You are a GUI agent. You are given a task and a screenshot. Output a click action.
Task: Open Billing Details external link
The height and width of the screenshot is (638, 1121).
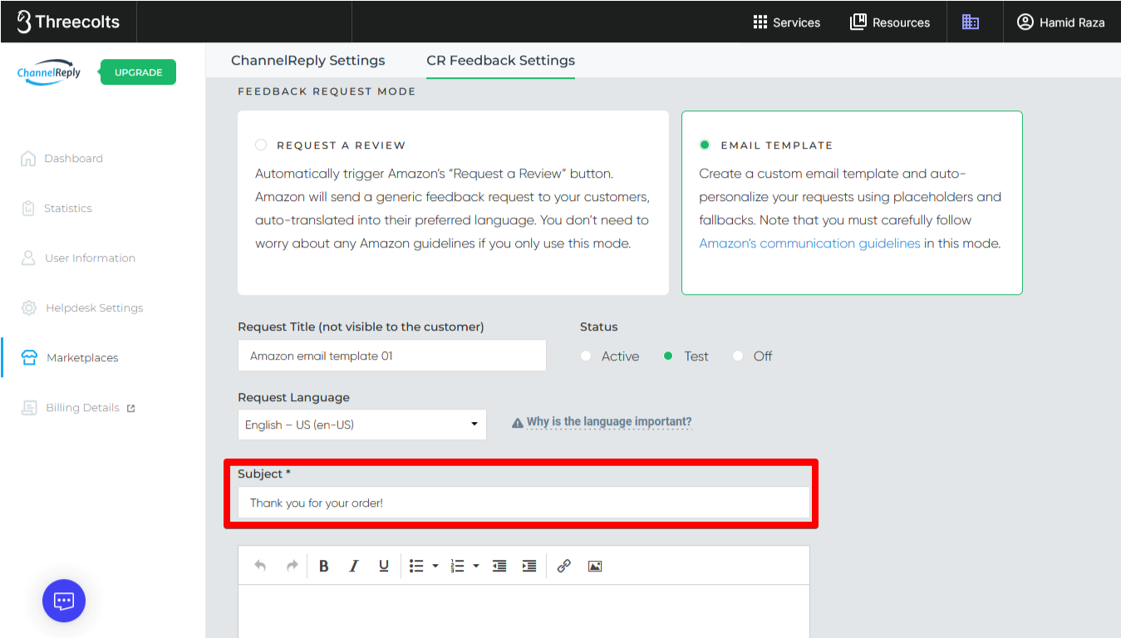(78, 408)
